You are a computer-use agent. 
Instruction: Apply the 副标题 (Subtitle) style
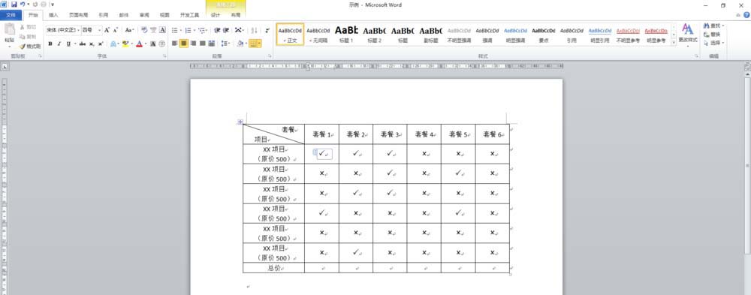pyautogui.click(x=431, y=35)
